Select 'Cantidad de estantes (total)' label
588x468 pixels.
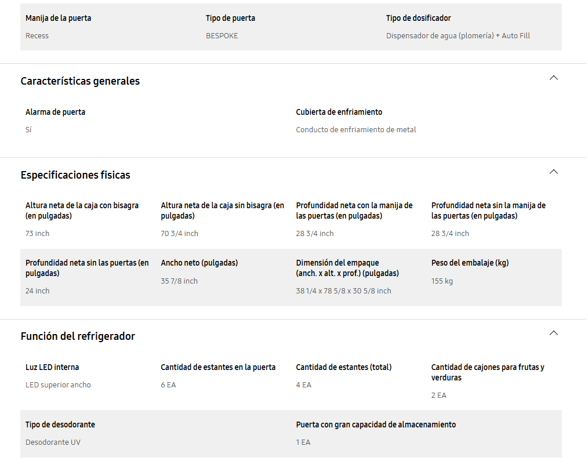coord(343,367)
